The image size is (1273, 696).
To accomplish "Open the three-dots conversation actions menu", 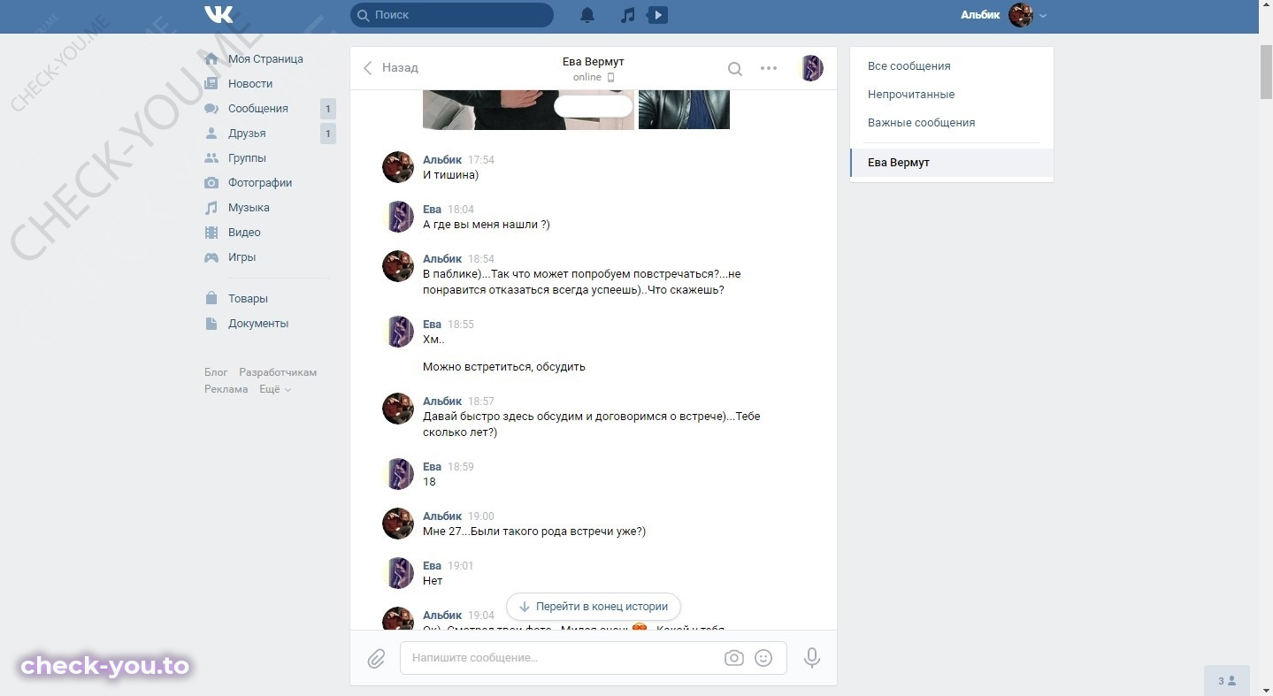I will coord(769,68).
